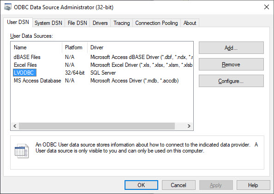This screenshot has width=274, height=194.
Task: Select the Excel Files data source row
Action: click(102, 65)
